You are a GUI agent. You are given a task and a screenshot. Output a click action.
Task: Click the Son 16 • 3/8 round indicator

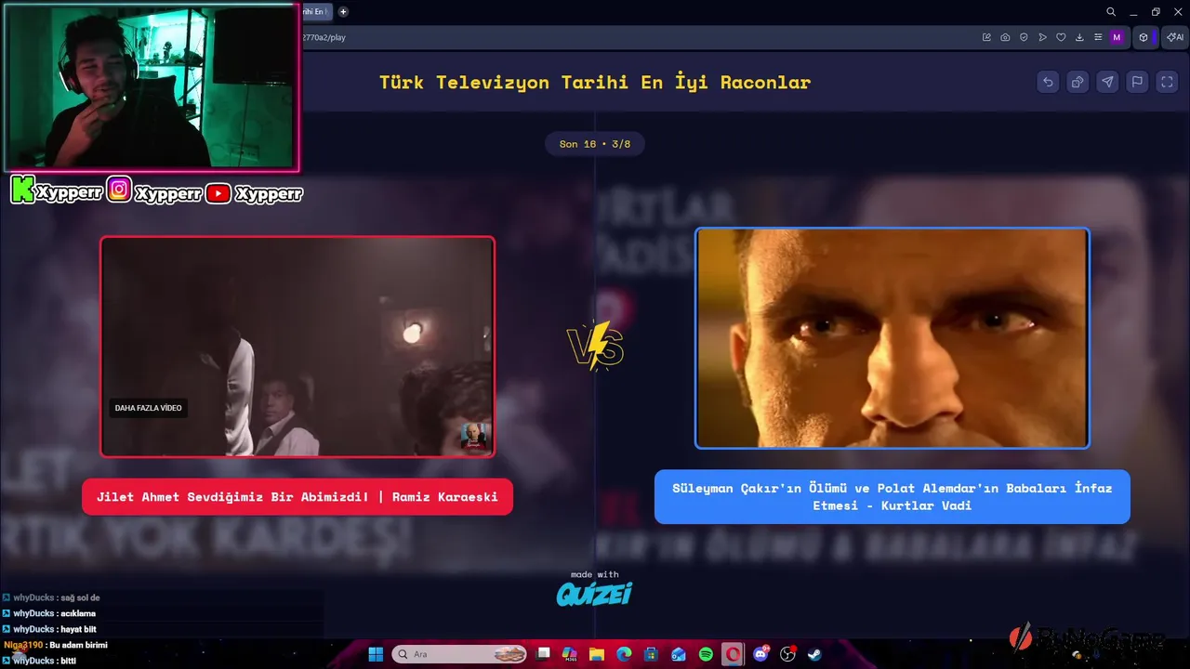coord(595,144)
